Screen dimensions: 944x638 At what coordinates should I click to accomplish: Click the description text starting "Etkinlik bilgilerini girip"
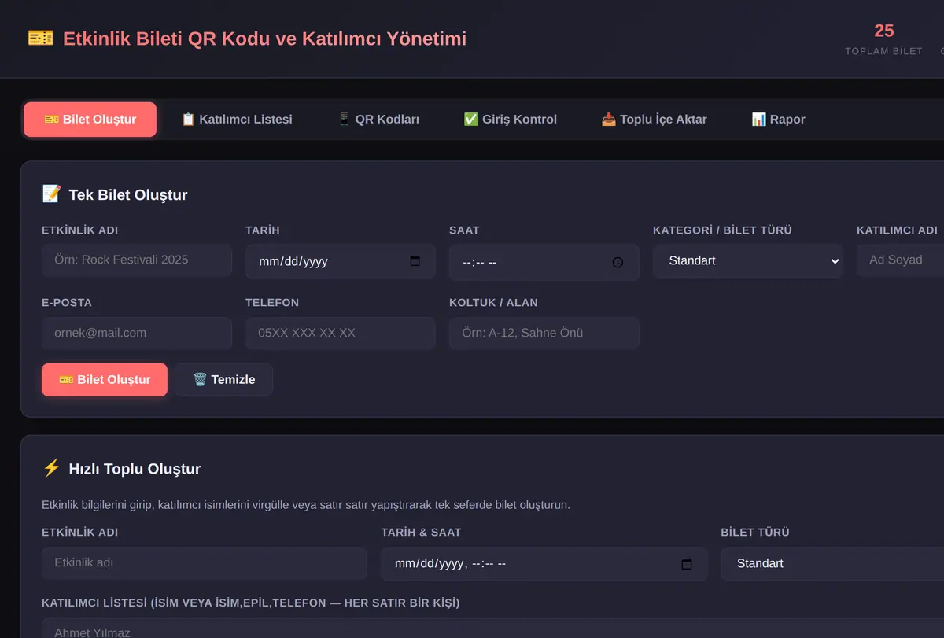pyautogui.click(x=306, y=505)
